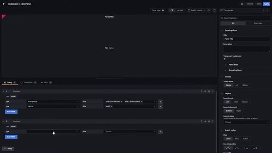Collapse the options pane with the side arrow
Screen dimensions: 272x153
click(268, 10)
